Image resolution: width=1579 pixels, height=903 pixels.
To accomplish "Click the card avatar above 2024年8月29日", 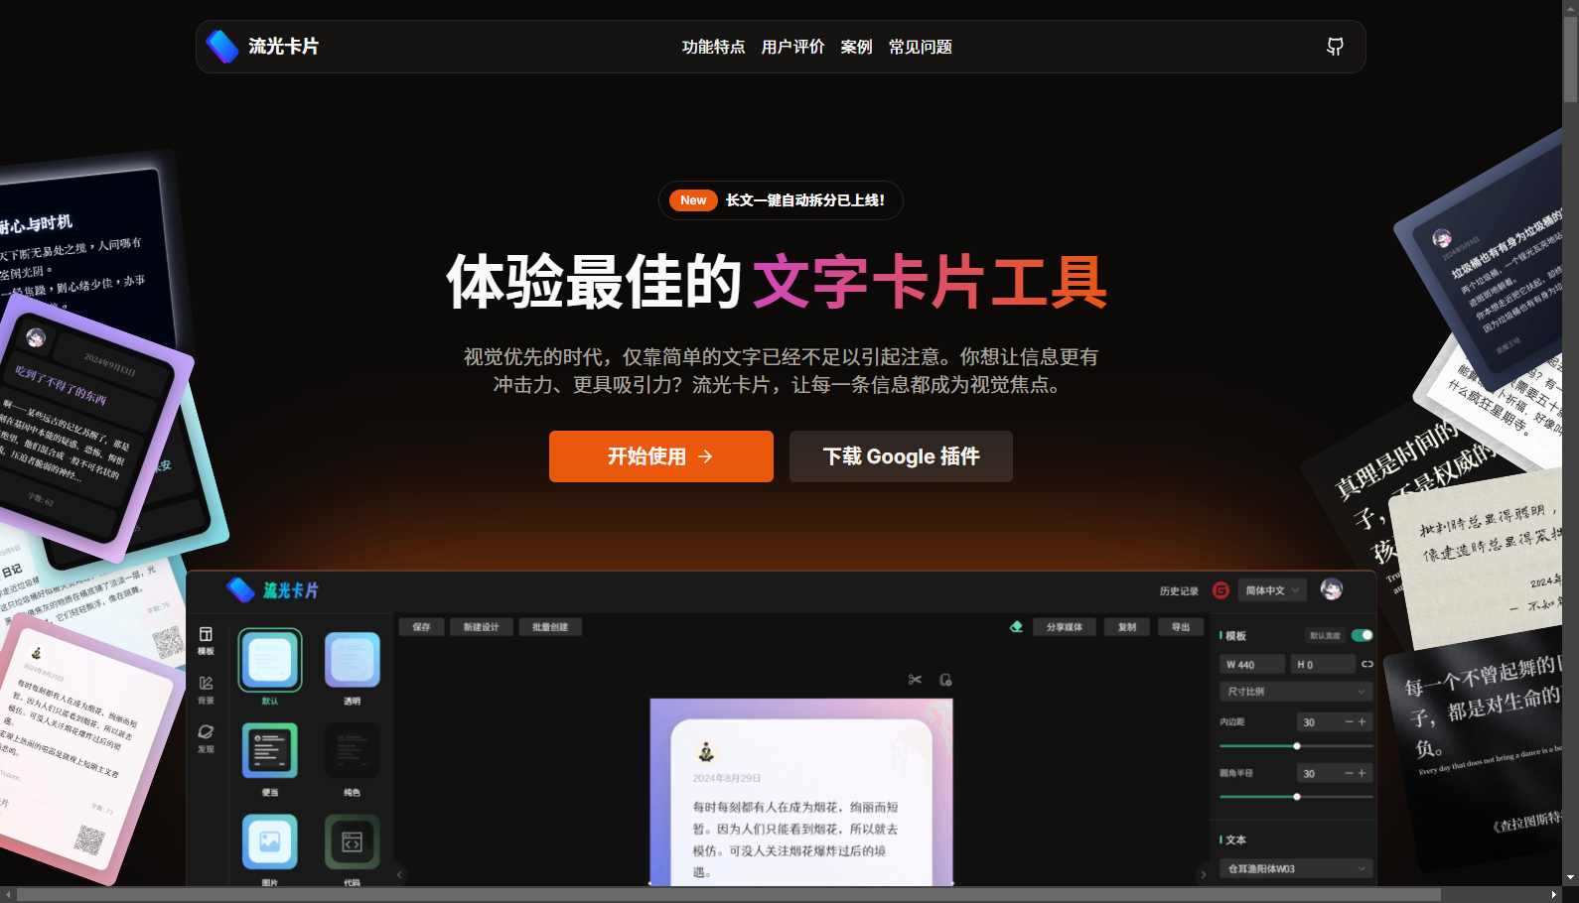I will (705, 751).
